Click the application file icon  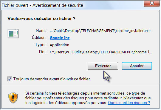[x=13, y=34]
